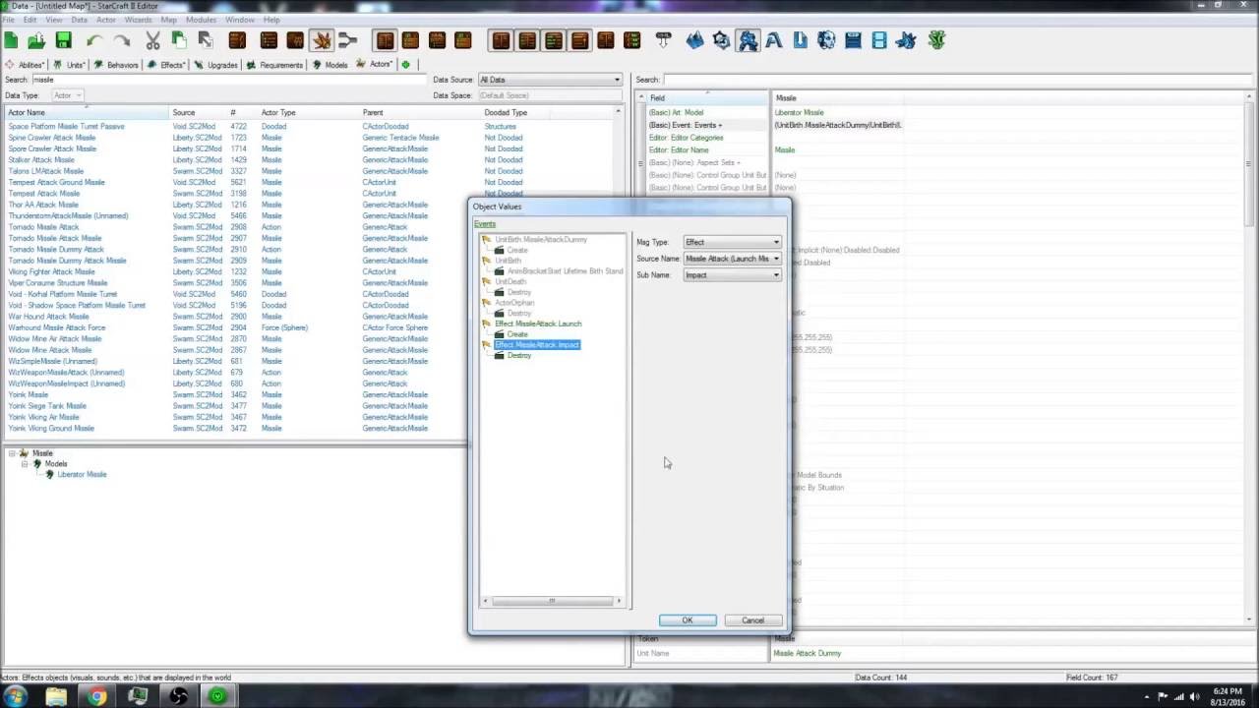Open the blue screen-shaped module icon
Screen dimensions: 1259x708
[x=853, y=40]
